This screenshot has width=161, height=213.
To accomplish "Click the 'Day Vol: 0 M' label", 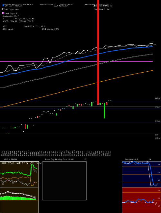I will pos(101,10).
